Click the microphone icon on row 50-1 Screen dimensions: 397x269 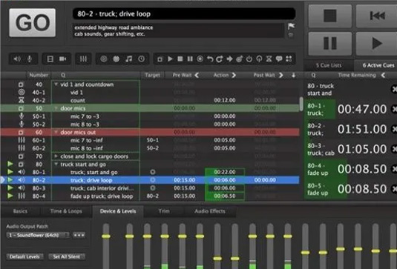22,116
